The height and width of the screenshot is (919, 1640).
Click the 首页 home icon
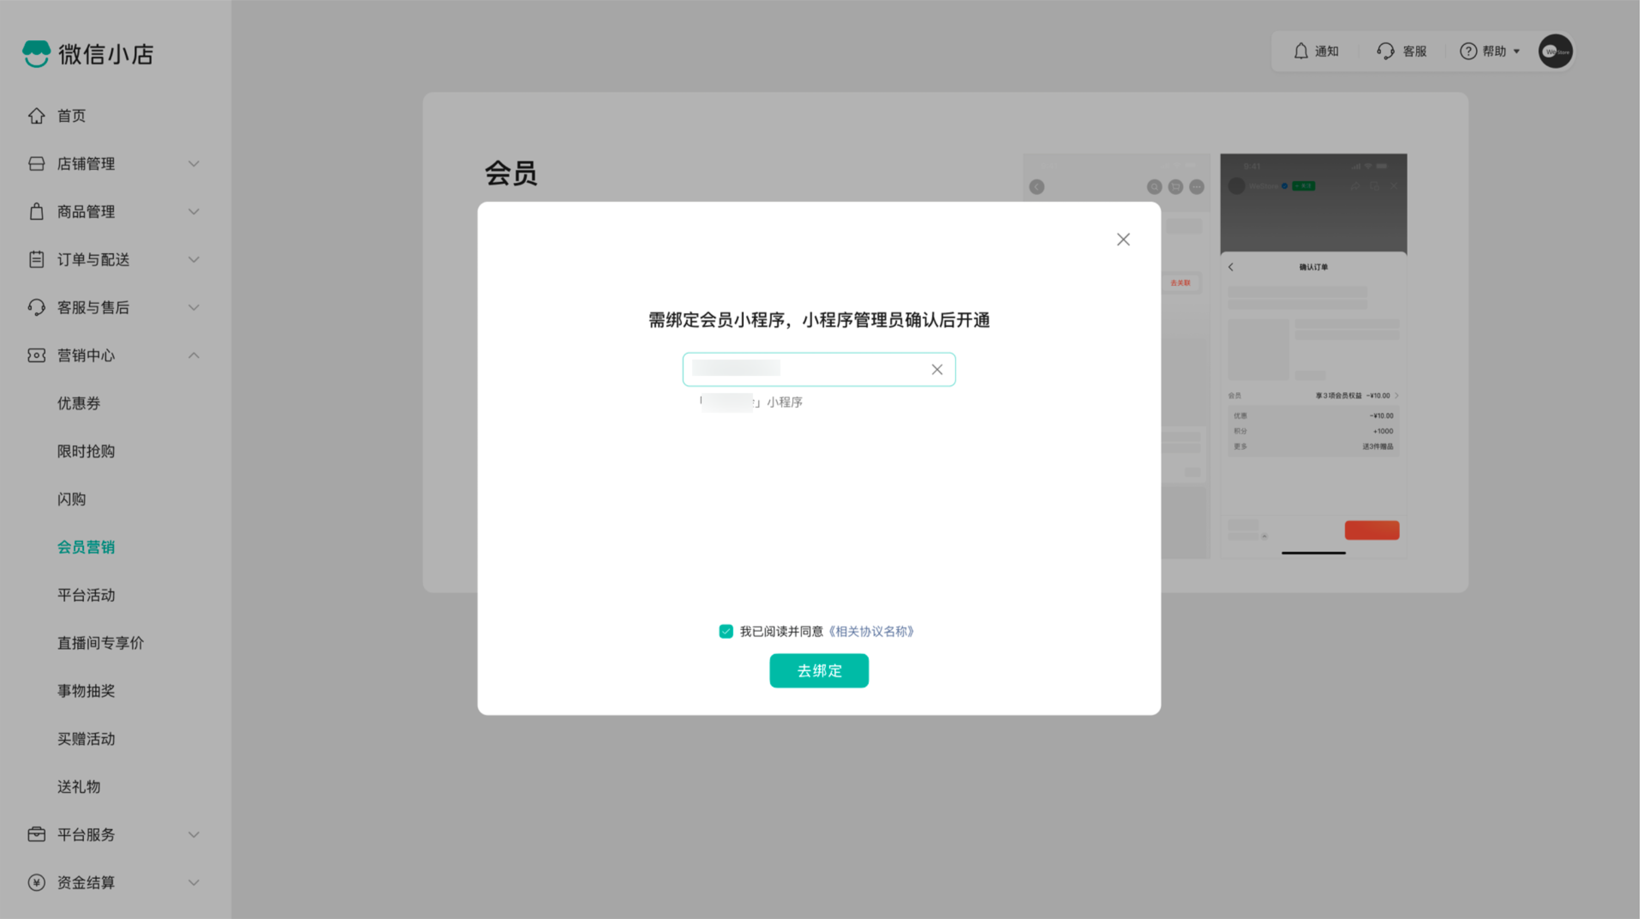coord(36,116)
